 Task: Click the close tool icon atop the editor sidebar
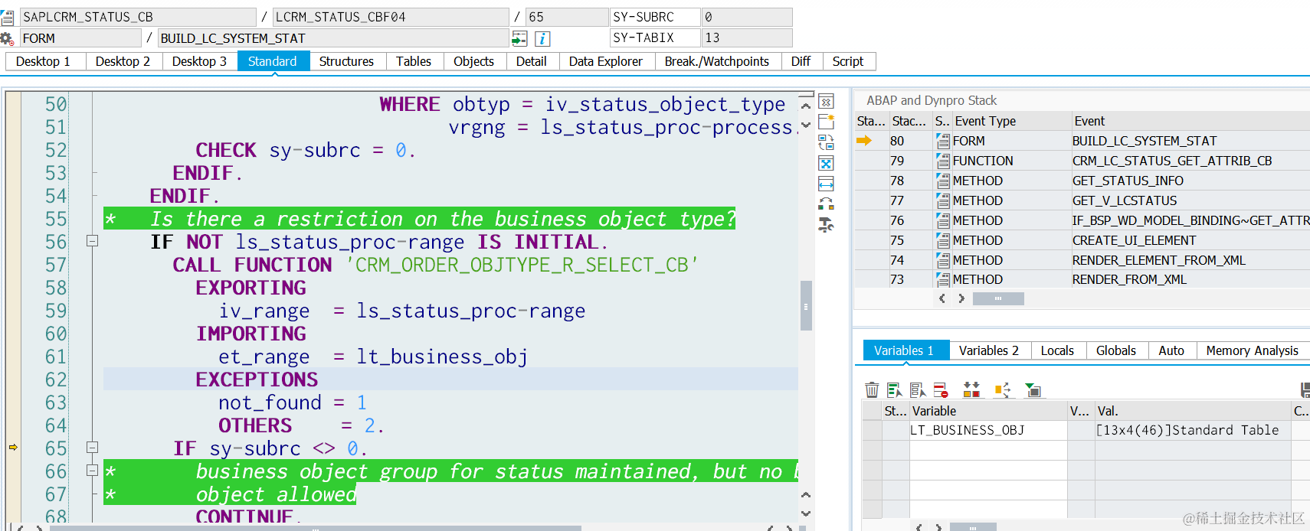(x=826, y=101)
